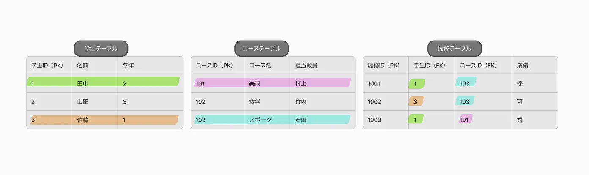Click the 担当教員 column header
The width and height of the screenshot is (589, 175).
pos(323,66)
